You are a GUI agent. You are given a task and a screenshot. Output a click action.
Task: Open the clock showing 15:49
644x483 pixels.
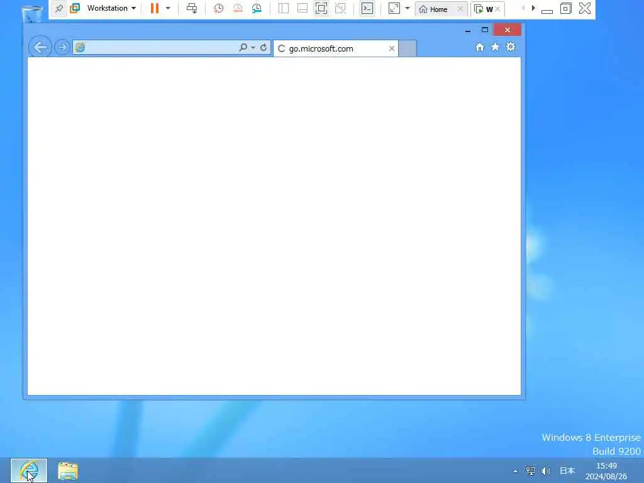(606, 471)
